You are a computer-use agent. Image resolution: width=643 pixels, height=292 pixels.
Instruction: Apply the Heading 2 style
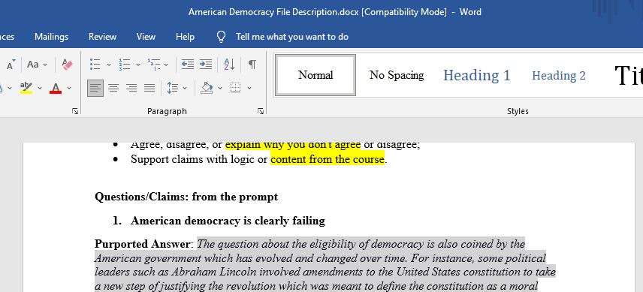click(559, 75)
